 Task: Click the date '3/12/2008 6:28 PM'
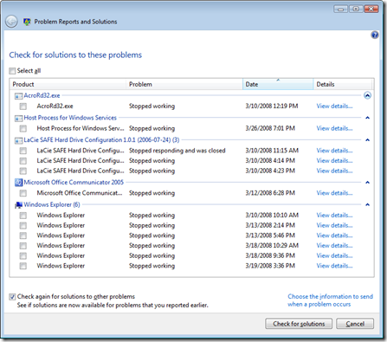pos(270,193)
